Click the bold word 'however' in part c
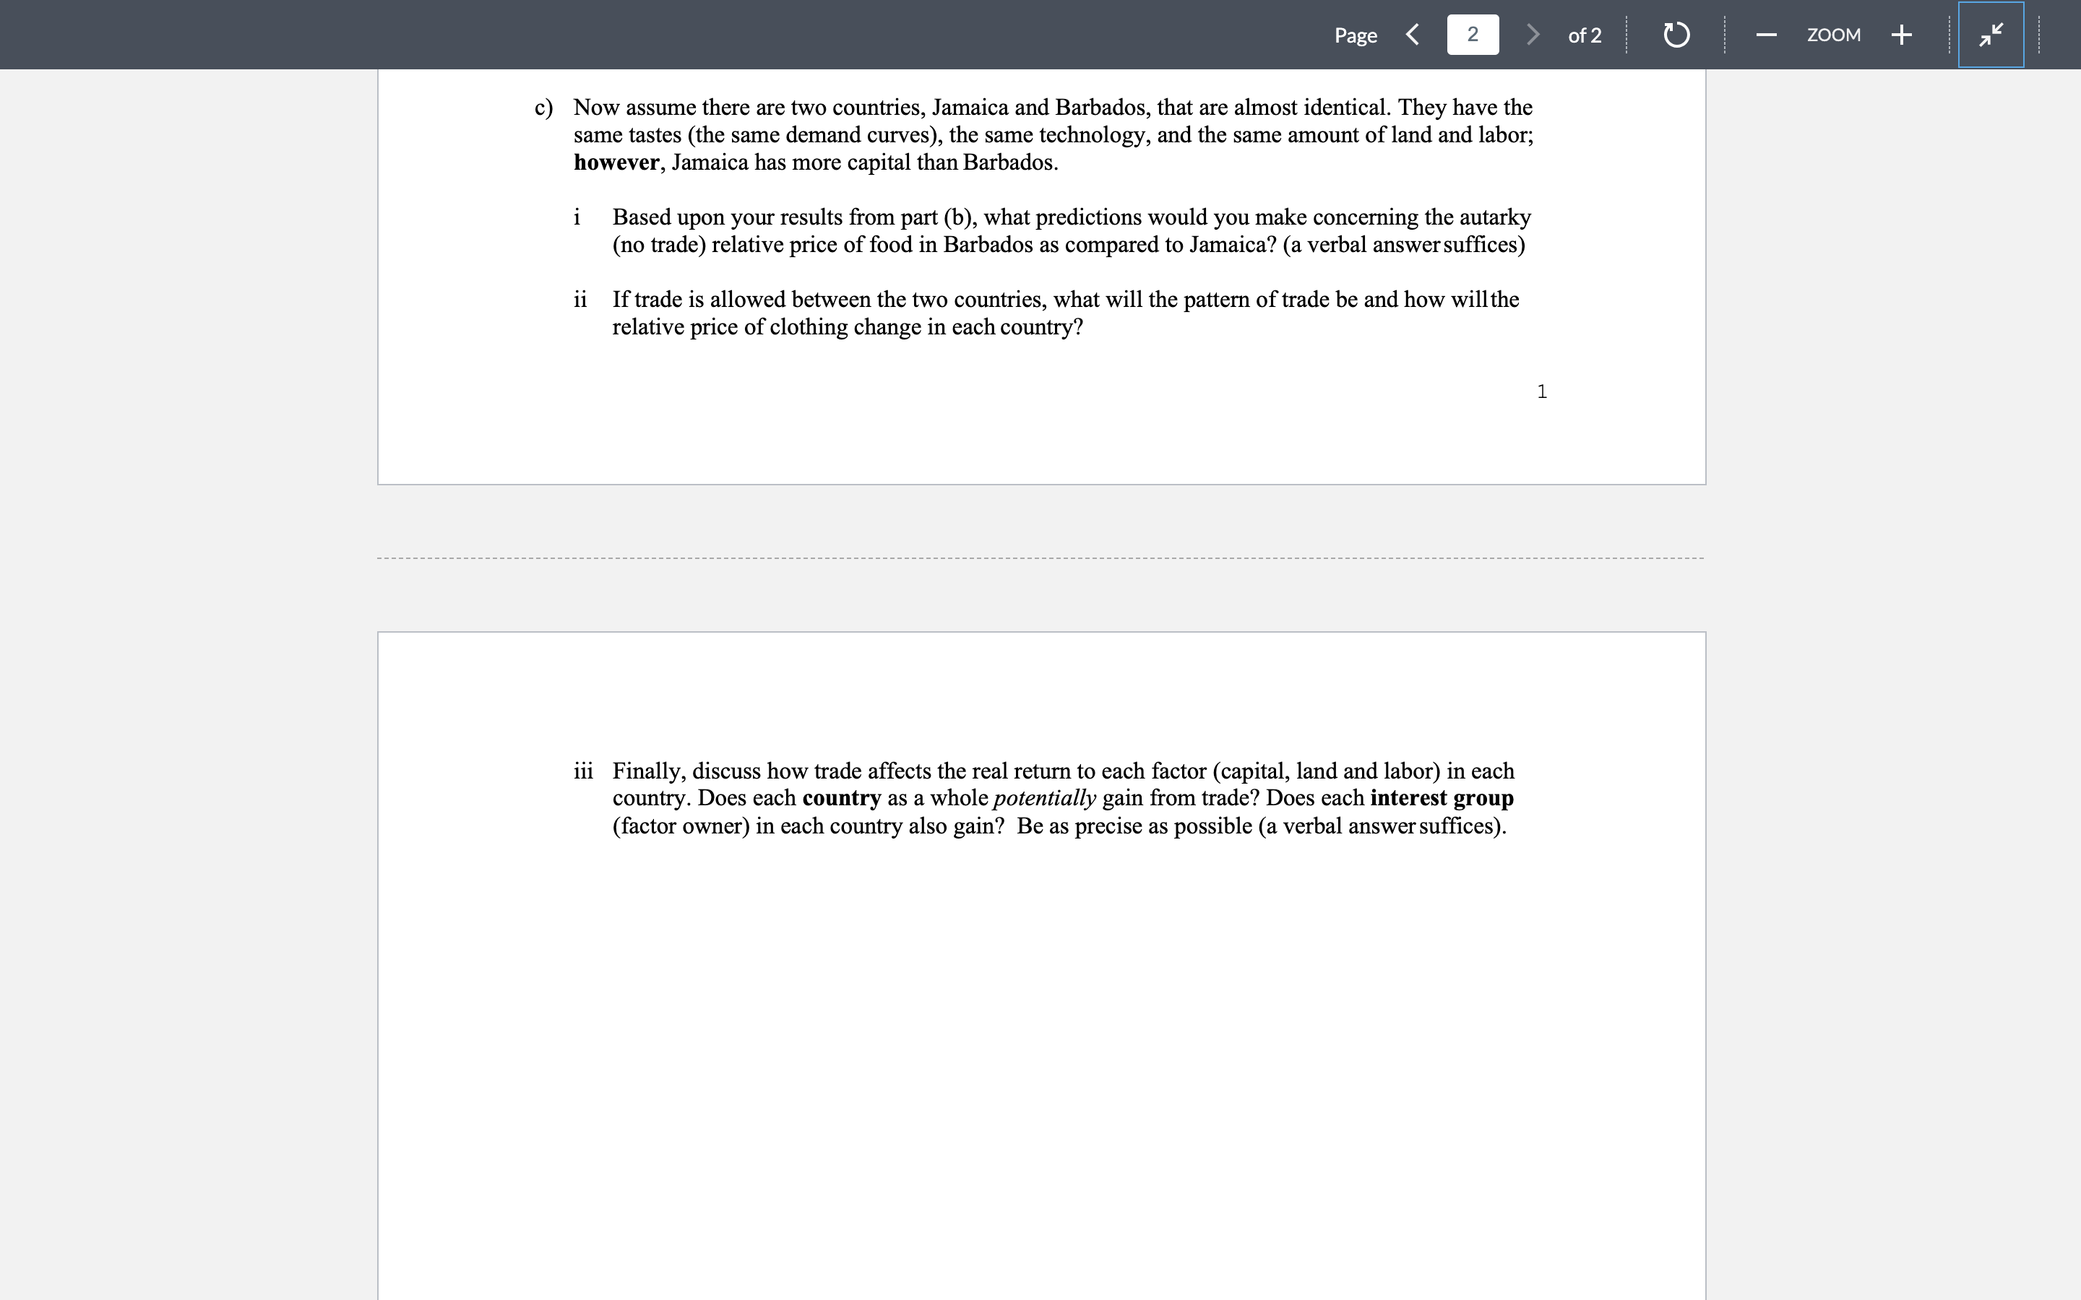 pyautogui.click(x=616, y=162)
